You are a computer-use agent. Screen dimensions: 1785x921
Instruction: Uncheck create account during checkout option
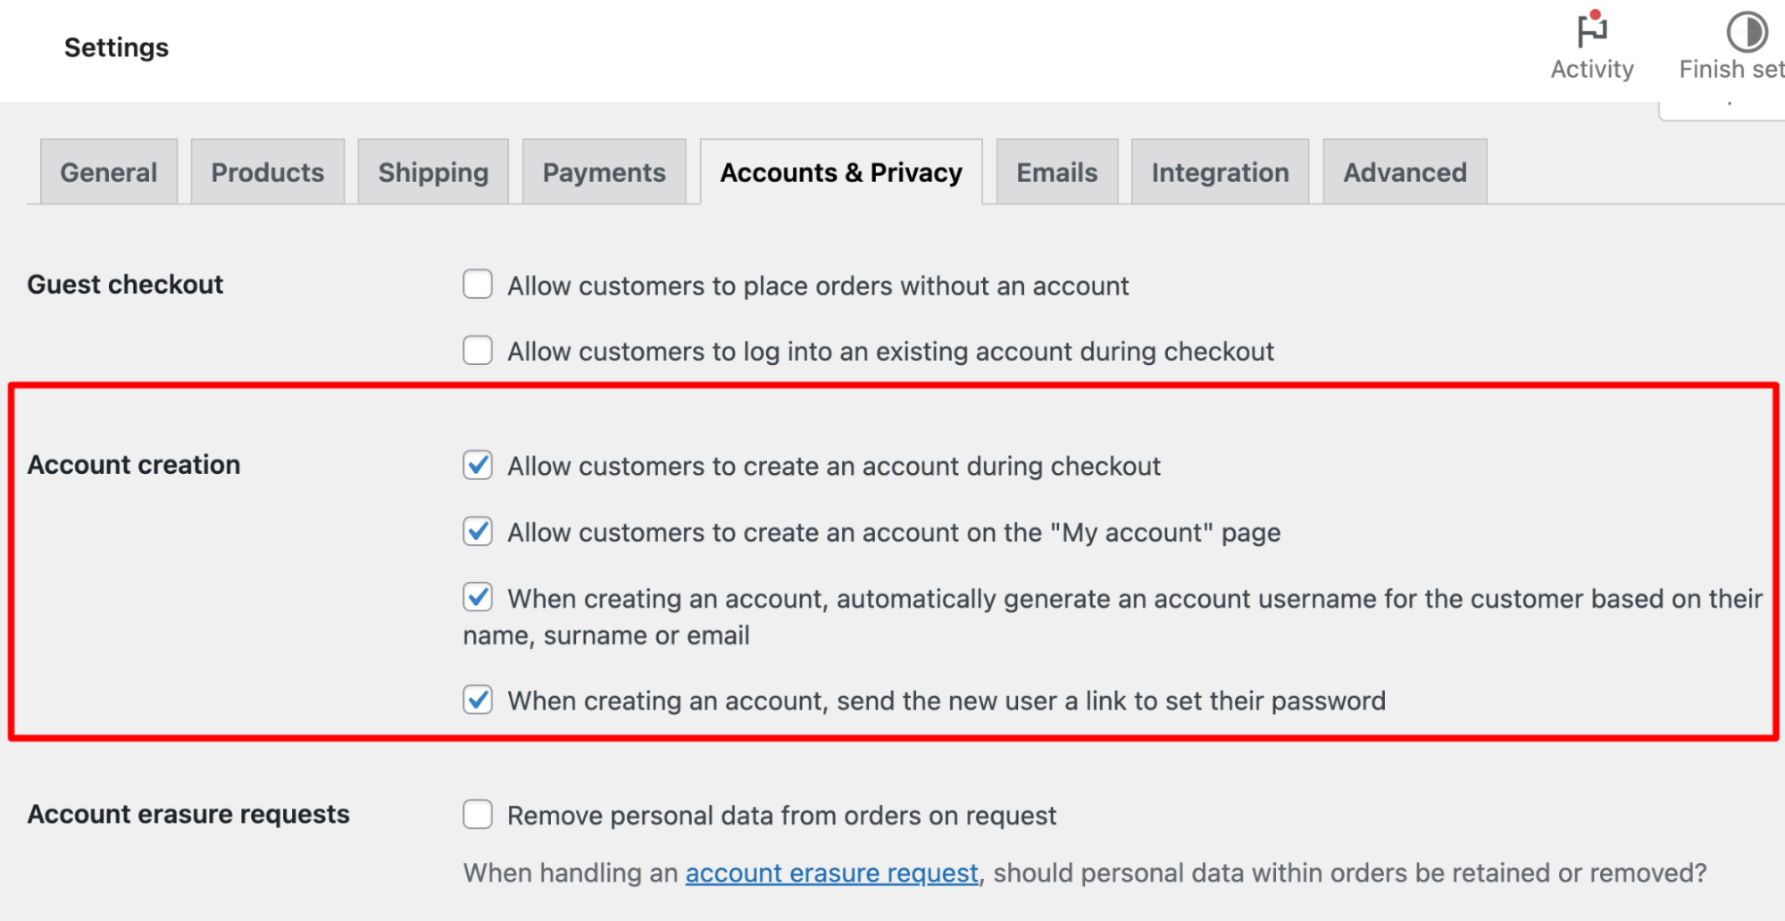point(478,465)
